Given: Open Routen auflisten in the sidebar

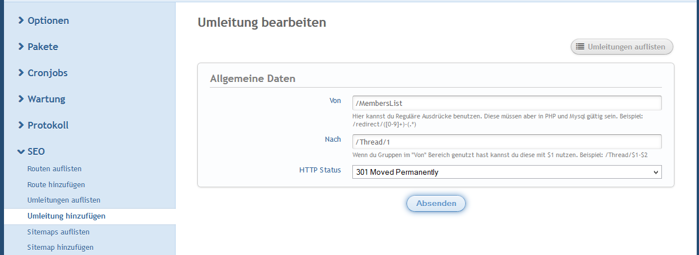Looking at the screenshot, I should pyautogui.click(x=55, y=169).
